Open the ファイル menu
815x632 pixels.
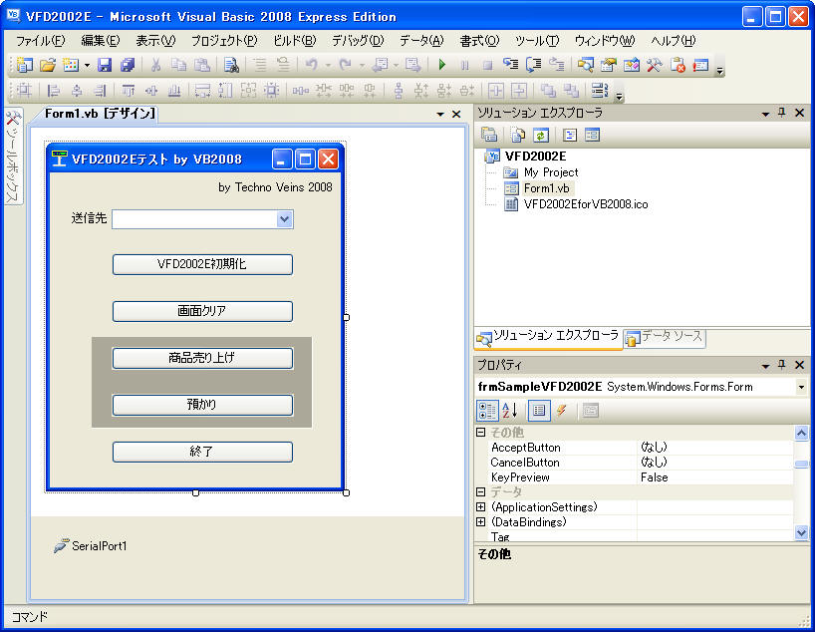tap(40, 41)
